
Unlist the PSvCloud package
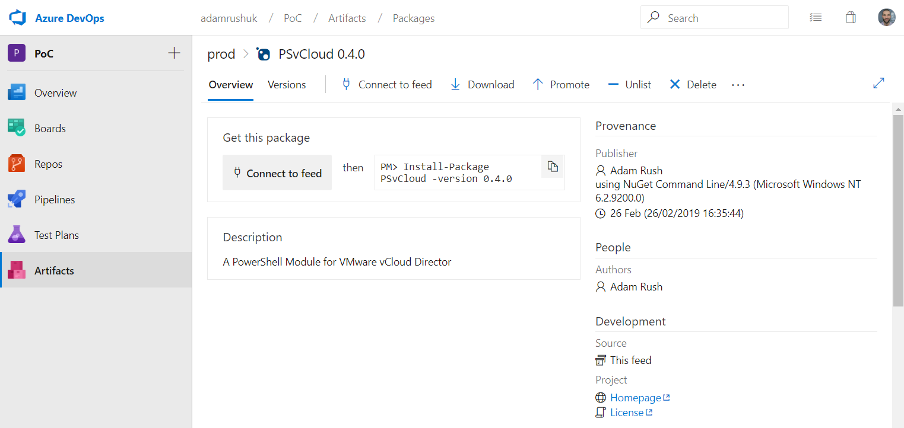[629, 84]
